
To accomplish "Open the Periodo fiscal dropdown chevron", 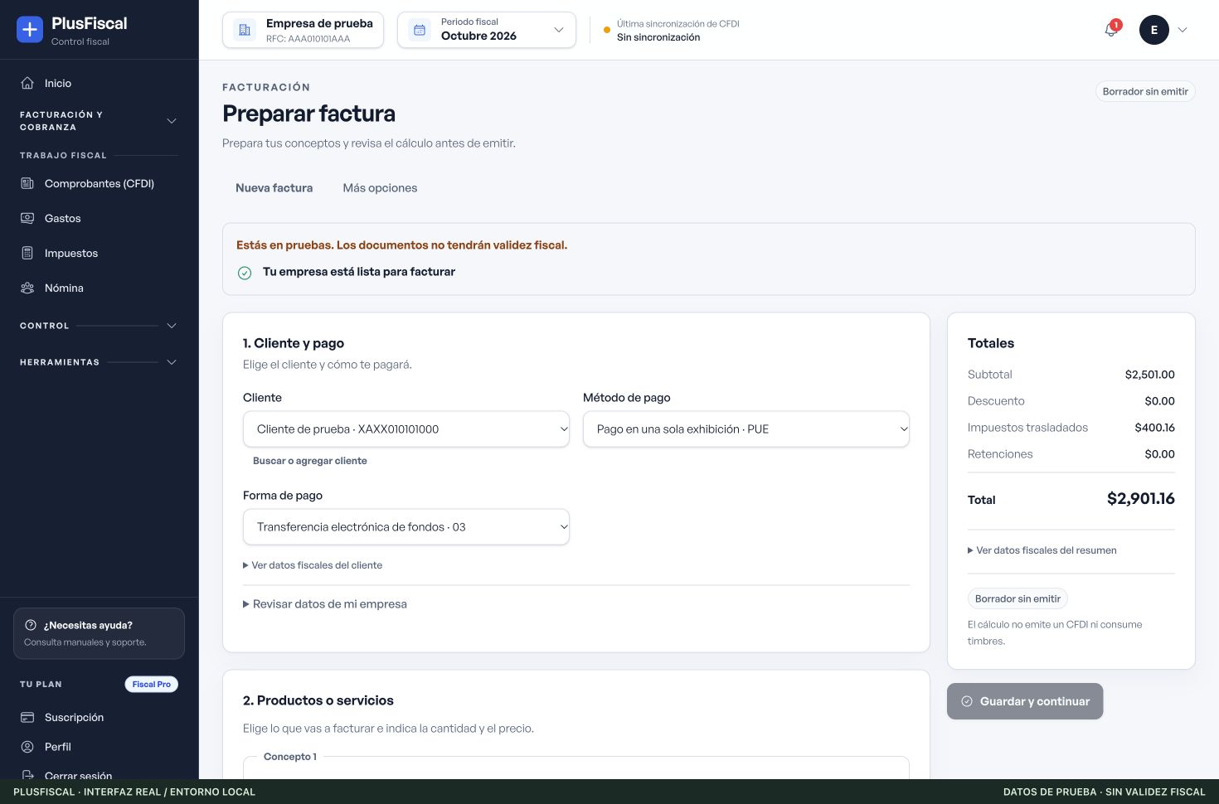I will [x=559, y=30].
